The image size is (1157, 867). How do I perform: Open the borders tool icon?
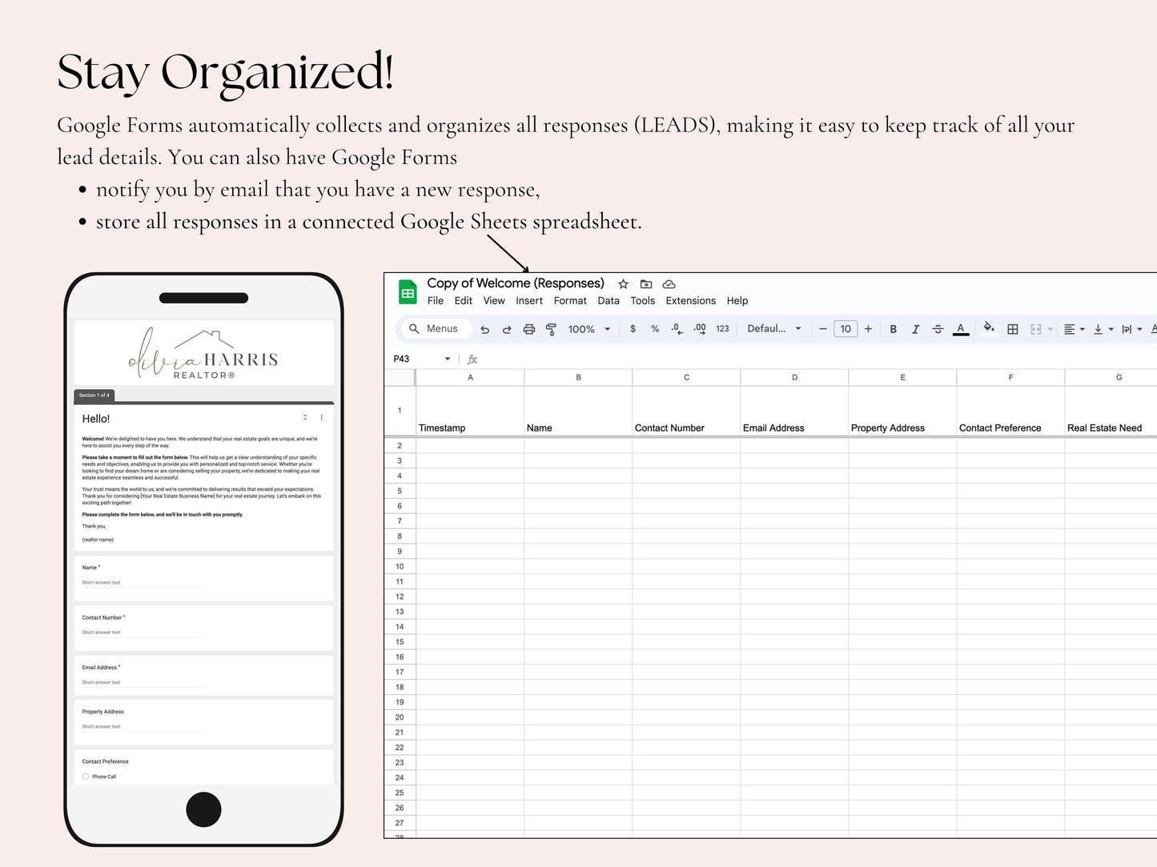coord(1013,329)
